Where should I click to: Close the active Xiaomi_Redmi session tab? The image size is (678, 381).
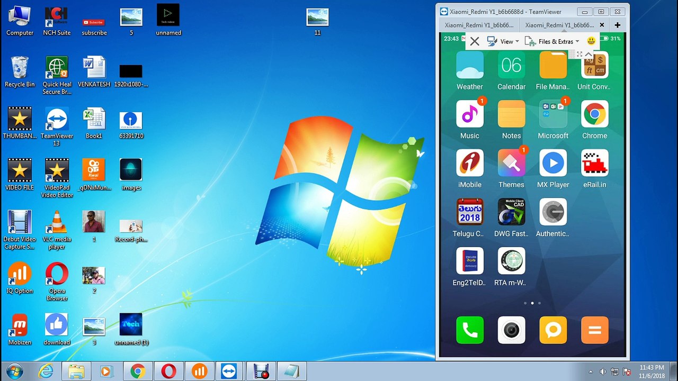pyautogui.click(x=602, y=25)
